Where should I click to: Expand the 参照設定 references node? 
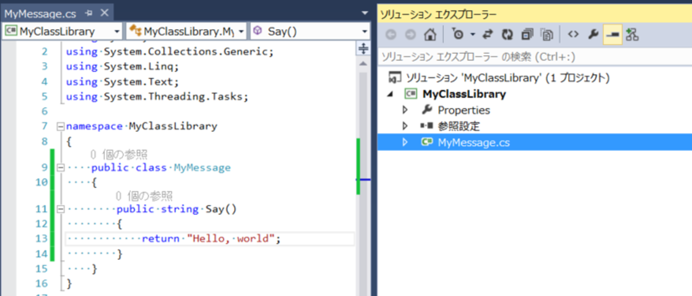(x=405, y=126)
